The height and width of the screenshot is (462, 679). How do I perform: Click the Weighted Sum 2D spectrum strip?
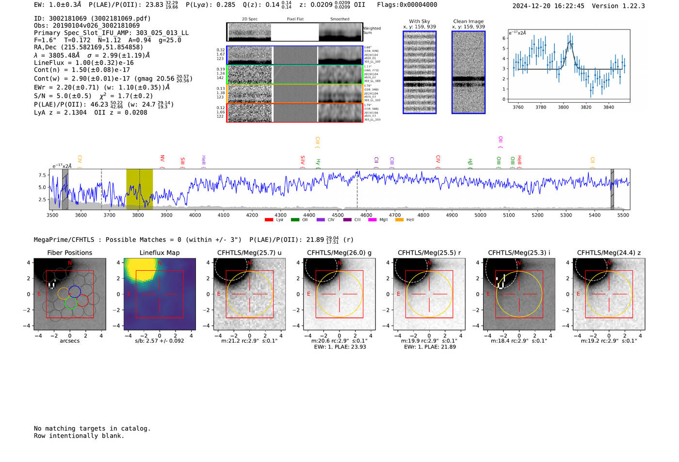[295, 32]
